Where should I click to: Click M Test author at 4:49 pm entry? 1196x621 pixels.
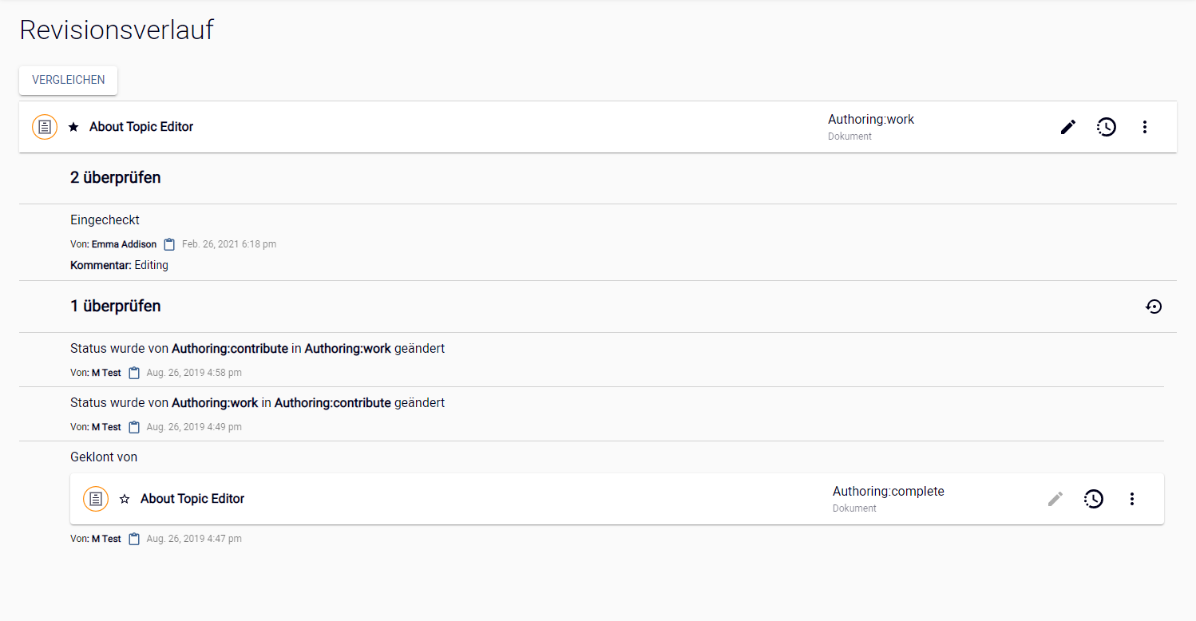(106, 427)
